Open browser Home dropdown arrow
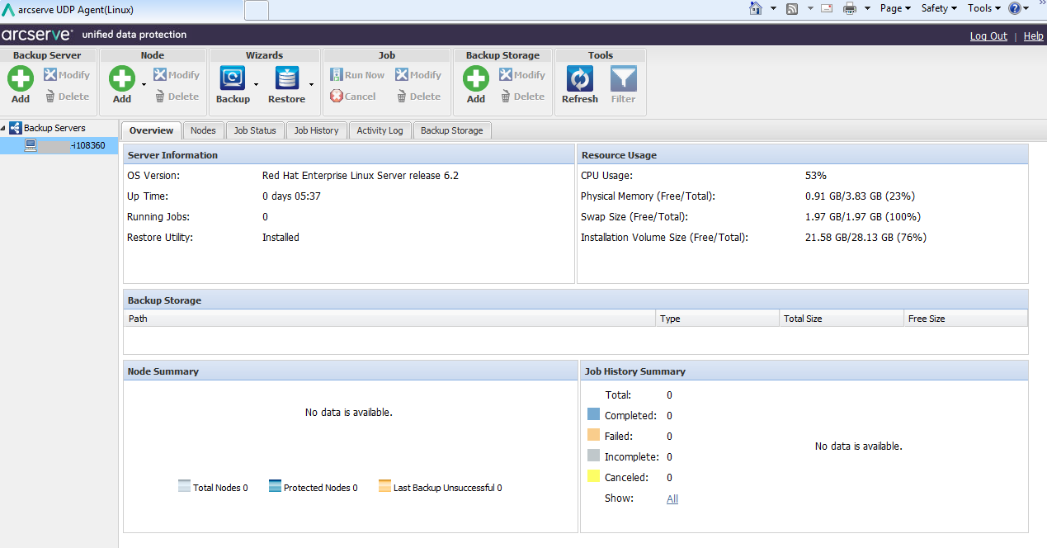This screenshot has width=1047, height=548. coord(773,8)
